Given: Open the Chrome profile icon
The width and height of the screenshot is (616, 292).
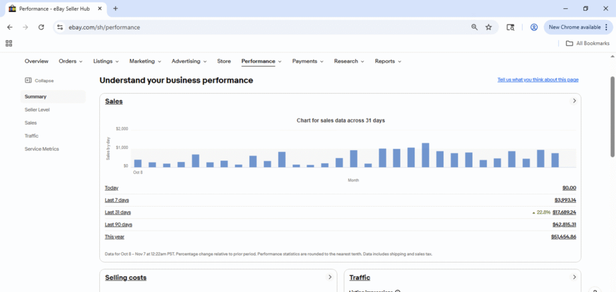Looking at the screenshot, I should [534, 27].
